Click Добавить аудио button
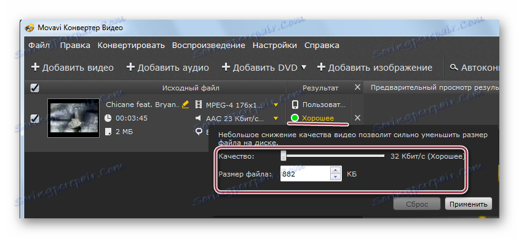519x238 pixels. [168, 68]
